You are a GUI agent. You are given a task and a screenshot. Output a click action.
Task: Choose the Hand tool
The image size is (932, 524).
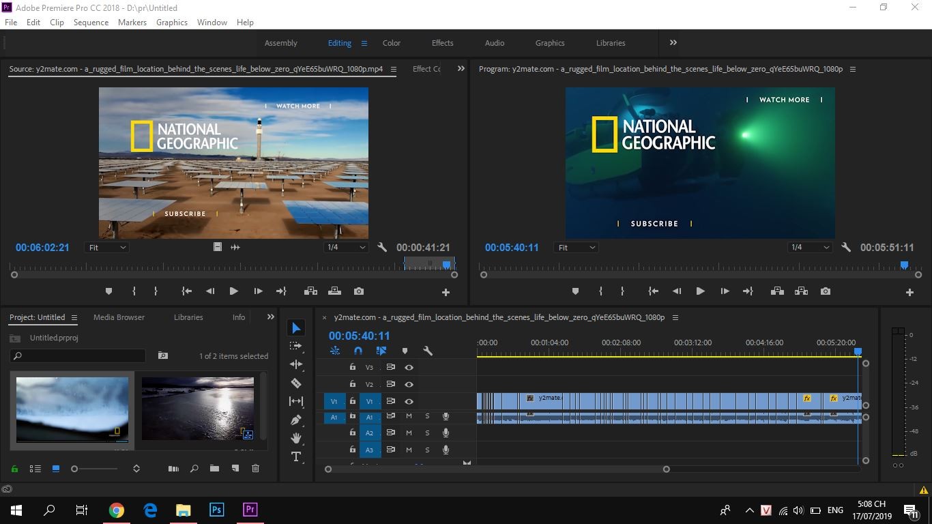click(296, 438)
